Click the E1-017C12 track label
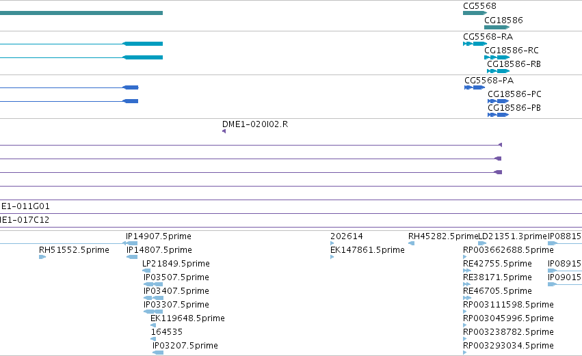The width and height of the screenshot is (582, 356). pos(25,220)
